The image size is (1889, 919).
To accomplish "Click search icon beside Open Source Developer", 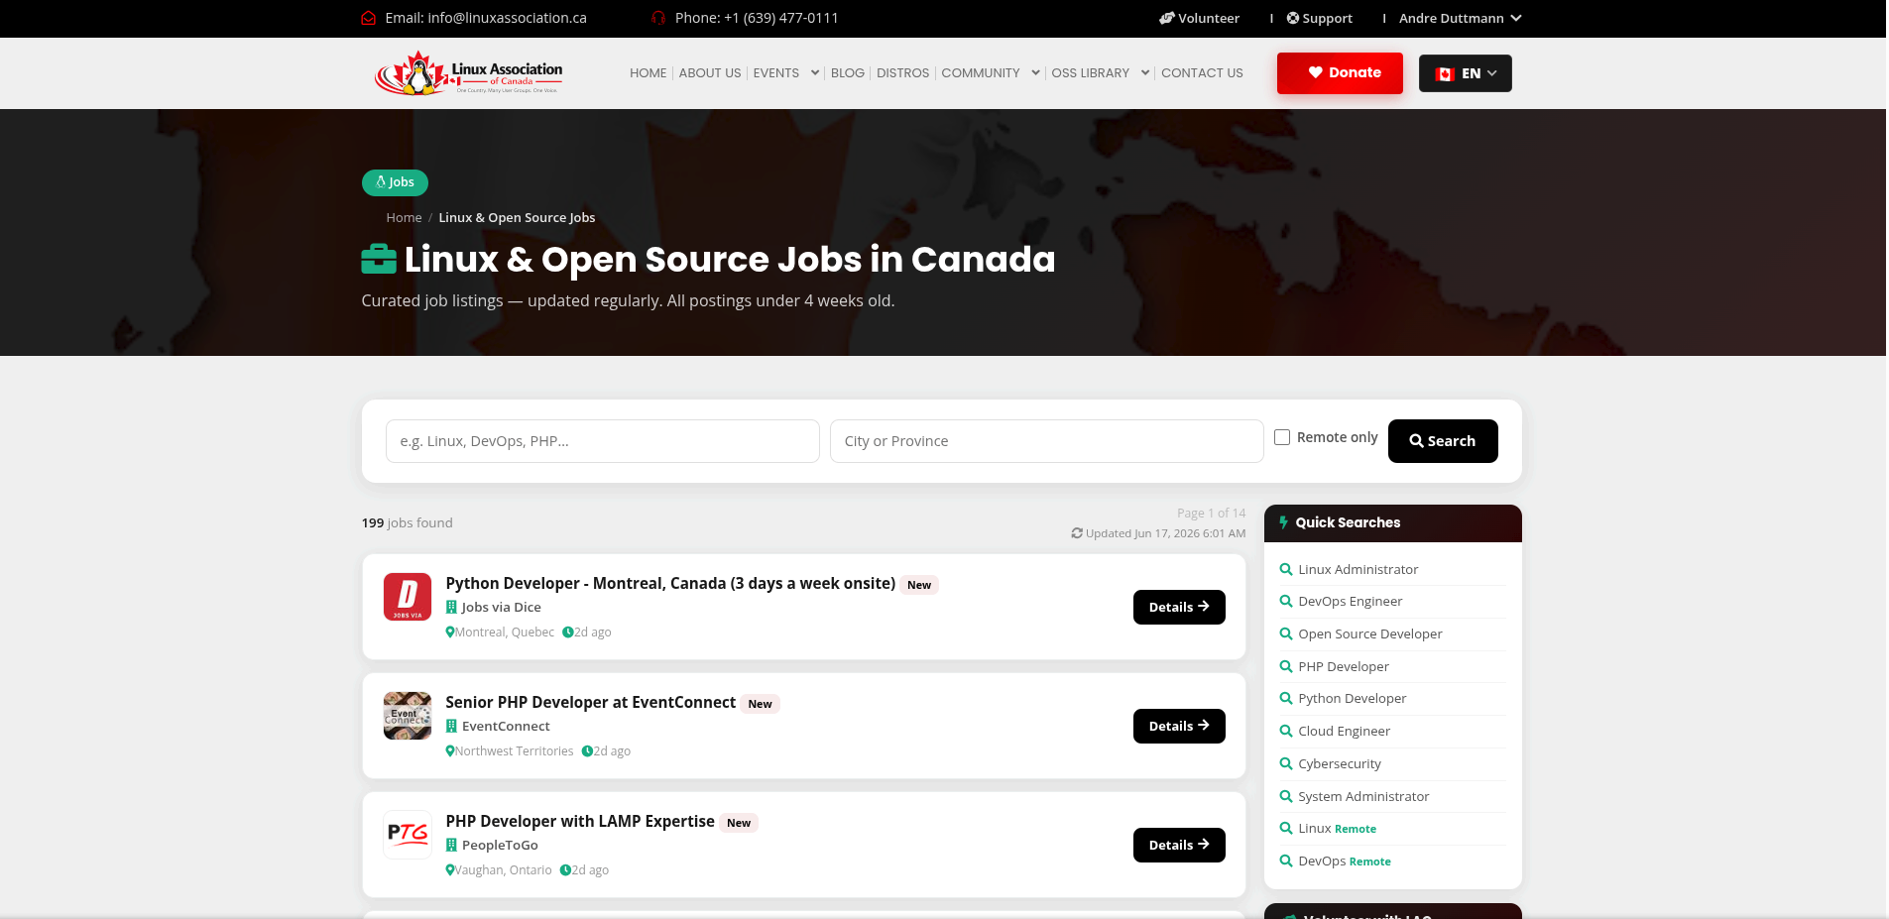I will point(1286,633).
